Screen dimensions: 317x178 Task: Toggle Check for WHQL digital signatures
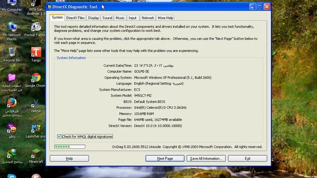59,136
